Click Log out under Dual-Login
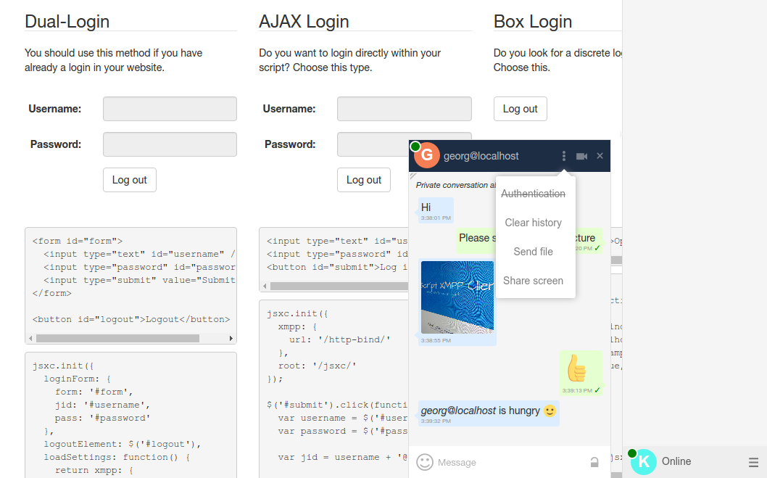The width and height of the screenshot is (767, 478). point(130,180)
